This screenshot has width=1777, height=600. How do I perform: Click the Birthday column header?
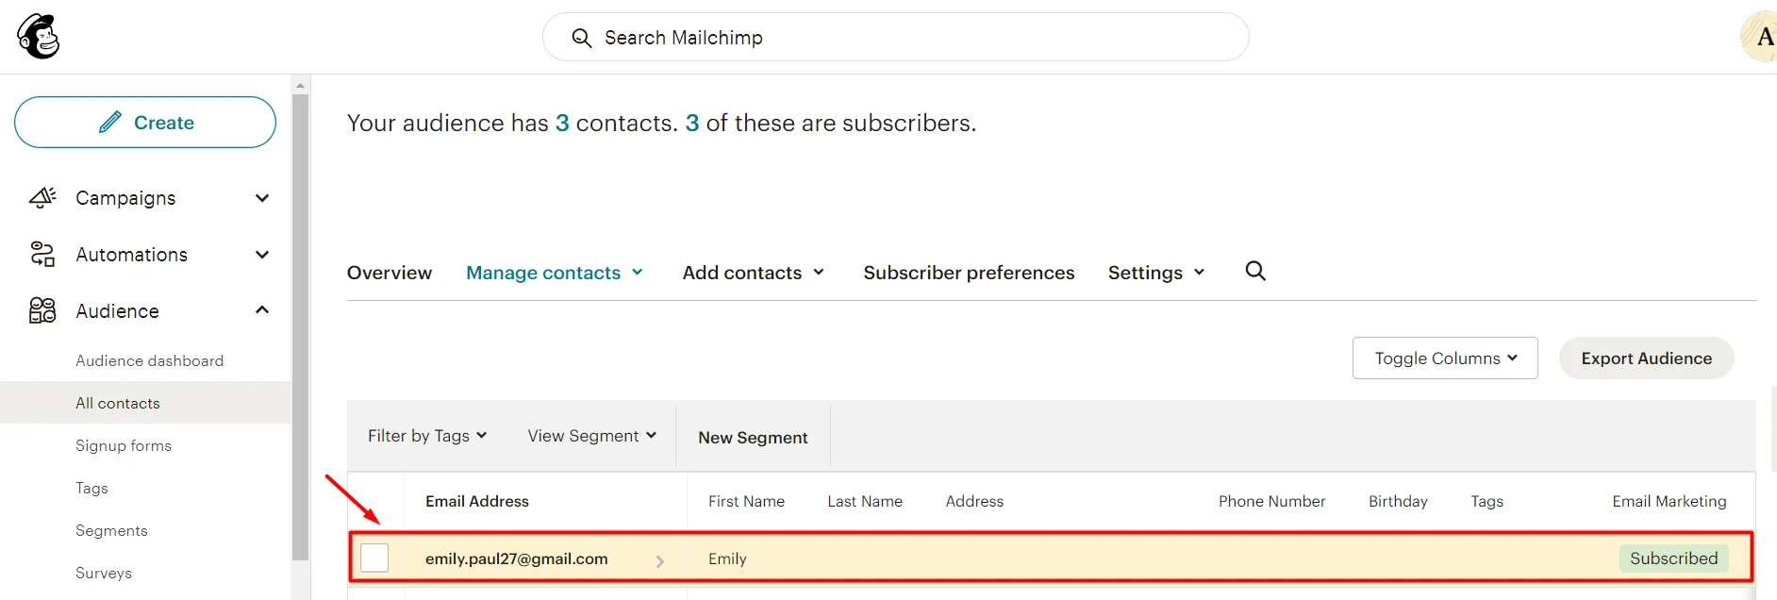(1398, 501)
